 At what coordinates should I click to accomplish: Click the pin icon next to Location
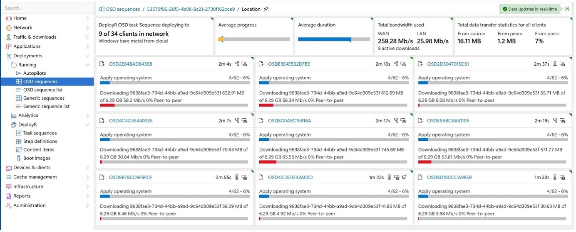266,9
